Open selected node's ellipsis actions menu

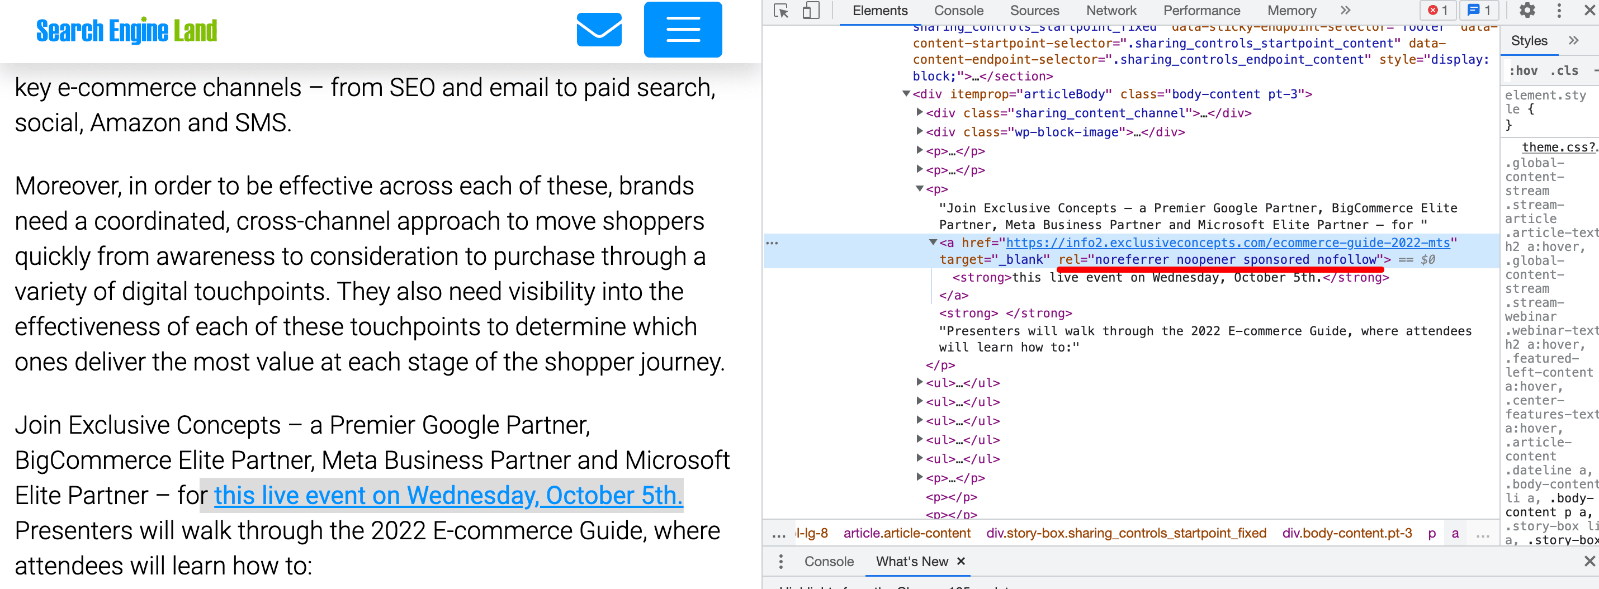click(772, 243)
